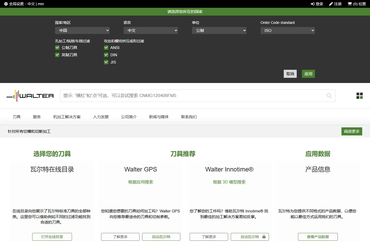
Task: Click the 请选择您所在的国家 green banner
Action: tap(185, 12)
